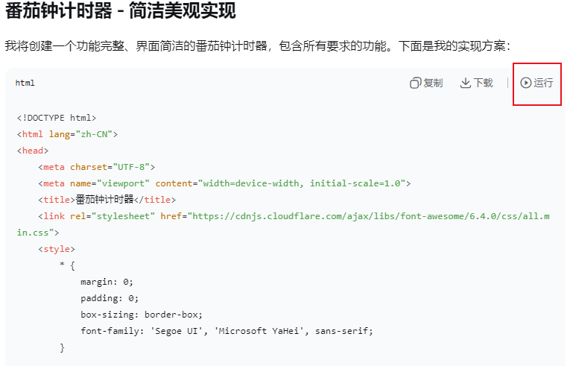Click the 番茄钟计时器 page heading
Image resolution: width=570 pixels, height=366 pixels.
(120, 12)
